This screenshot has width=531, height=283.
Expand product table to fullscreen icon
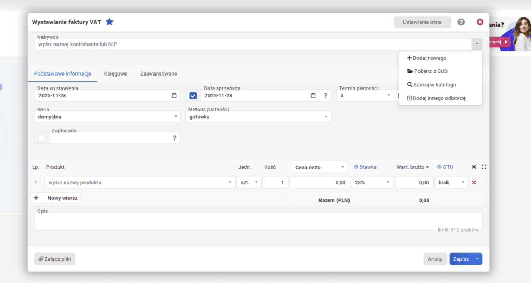pos(484,167)
